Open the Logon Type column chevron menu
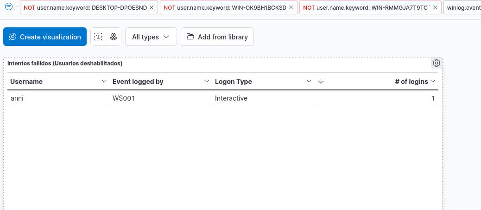481x210 pixels. 309,81
